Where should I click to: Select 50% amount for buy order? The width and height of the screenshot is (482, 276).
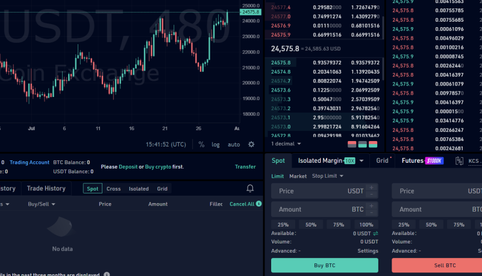[x=311, y=225]
